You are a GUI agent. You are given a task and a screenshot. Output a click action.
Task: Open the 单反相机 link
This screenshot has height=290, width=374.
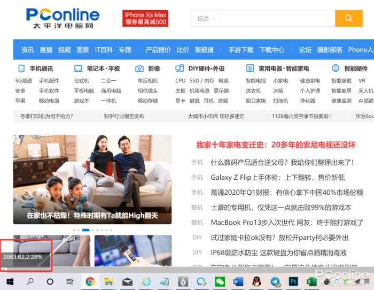coord(148,81)
